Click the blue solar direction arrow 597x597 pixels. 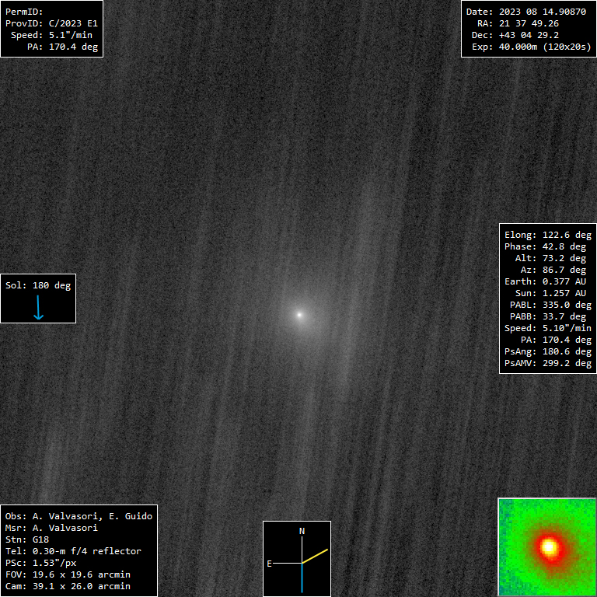[38, 309]
